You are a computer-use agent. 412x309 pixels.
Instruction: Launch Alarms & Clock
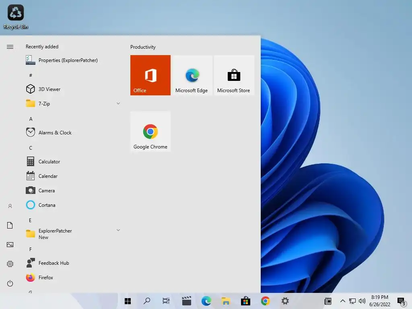pyautogui.click(x=74, y=132)
